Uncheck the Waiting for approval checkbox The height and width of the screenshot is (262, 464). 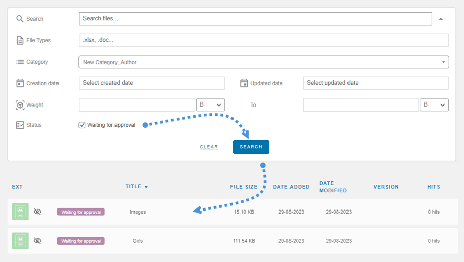click(x=82, y=125)
